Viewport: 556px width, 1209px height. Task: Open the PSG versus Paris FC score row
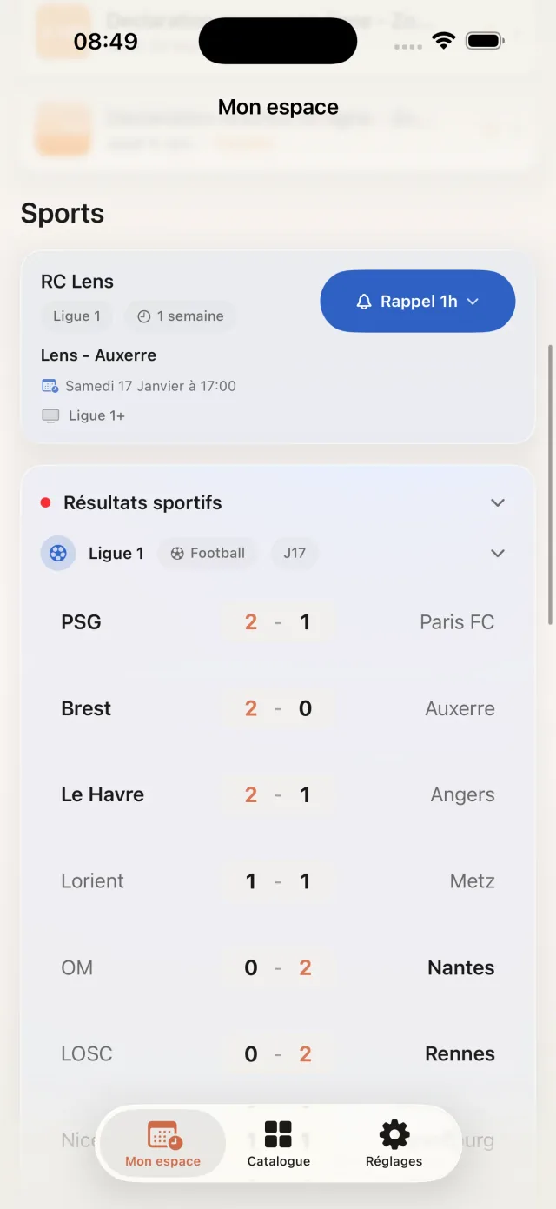pyautogui.click(x=278, y=621)
